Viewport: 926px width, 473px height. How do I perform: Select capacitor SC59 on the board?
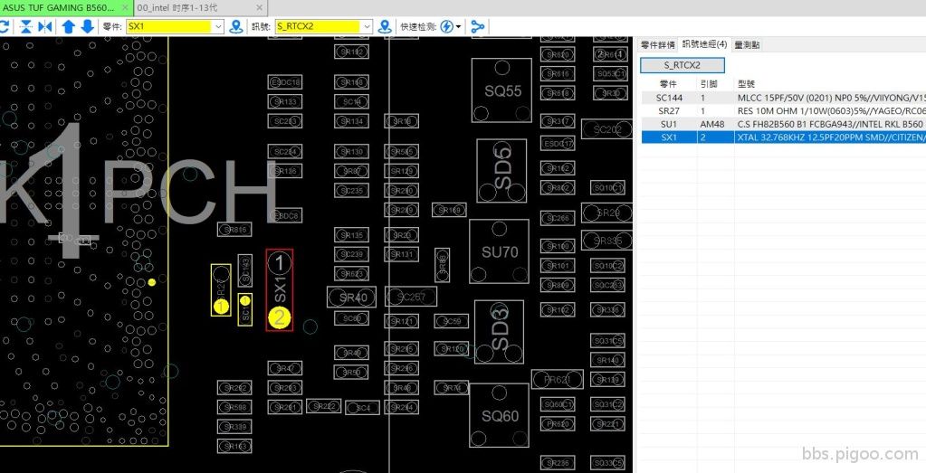click(x=451, y=321)
